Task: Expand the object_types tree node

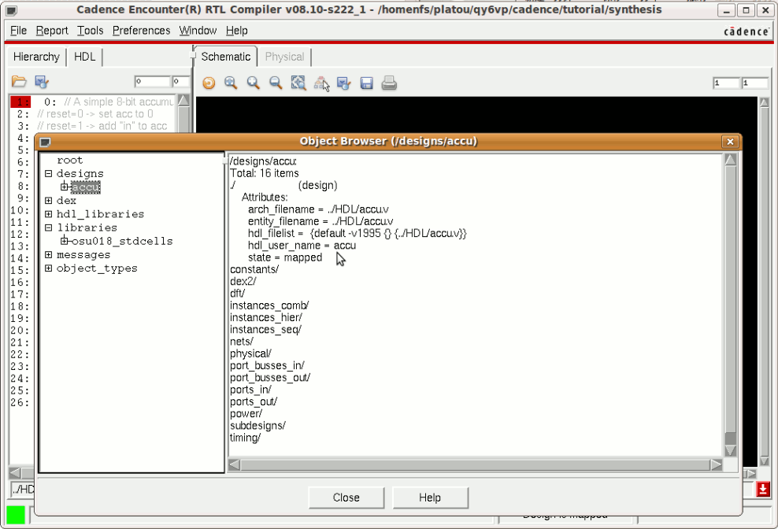Action: [48, 268]
